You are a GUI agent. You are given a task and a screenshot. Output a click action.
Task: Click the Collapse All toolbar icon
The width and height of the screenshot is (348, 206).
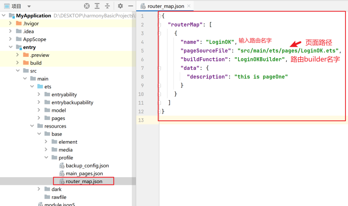coord(107,6)
